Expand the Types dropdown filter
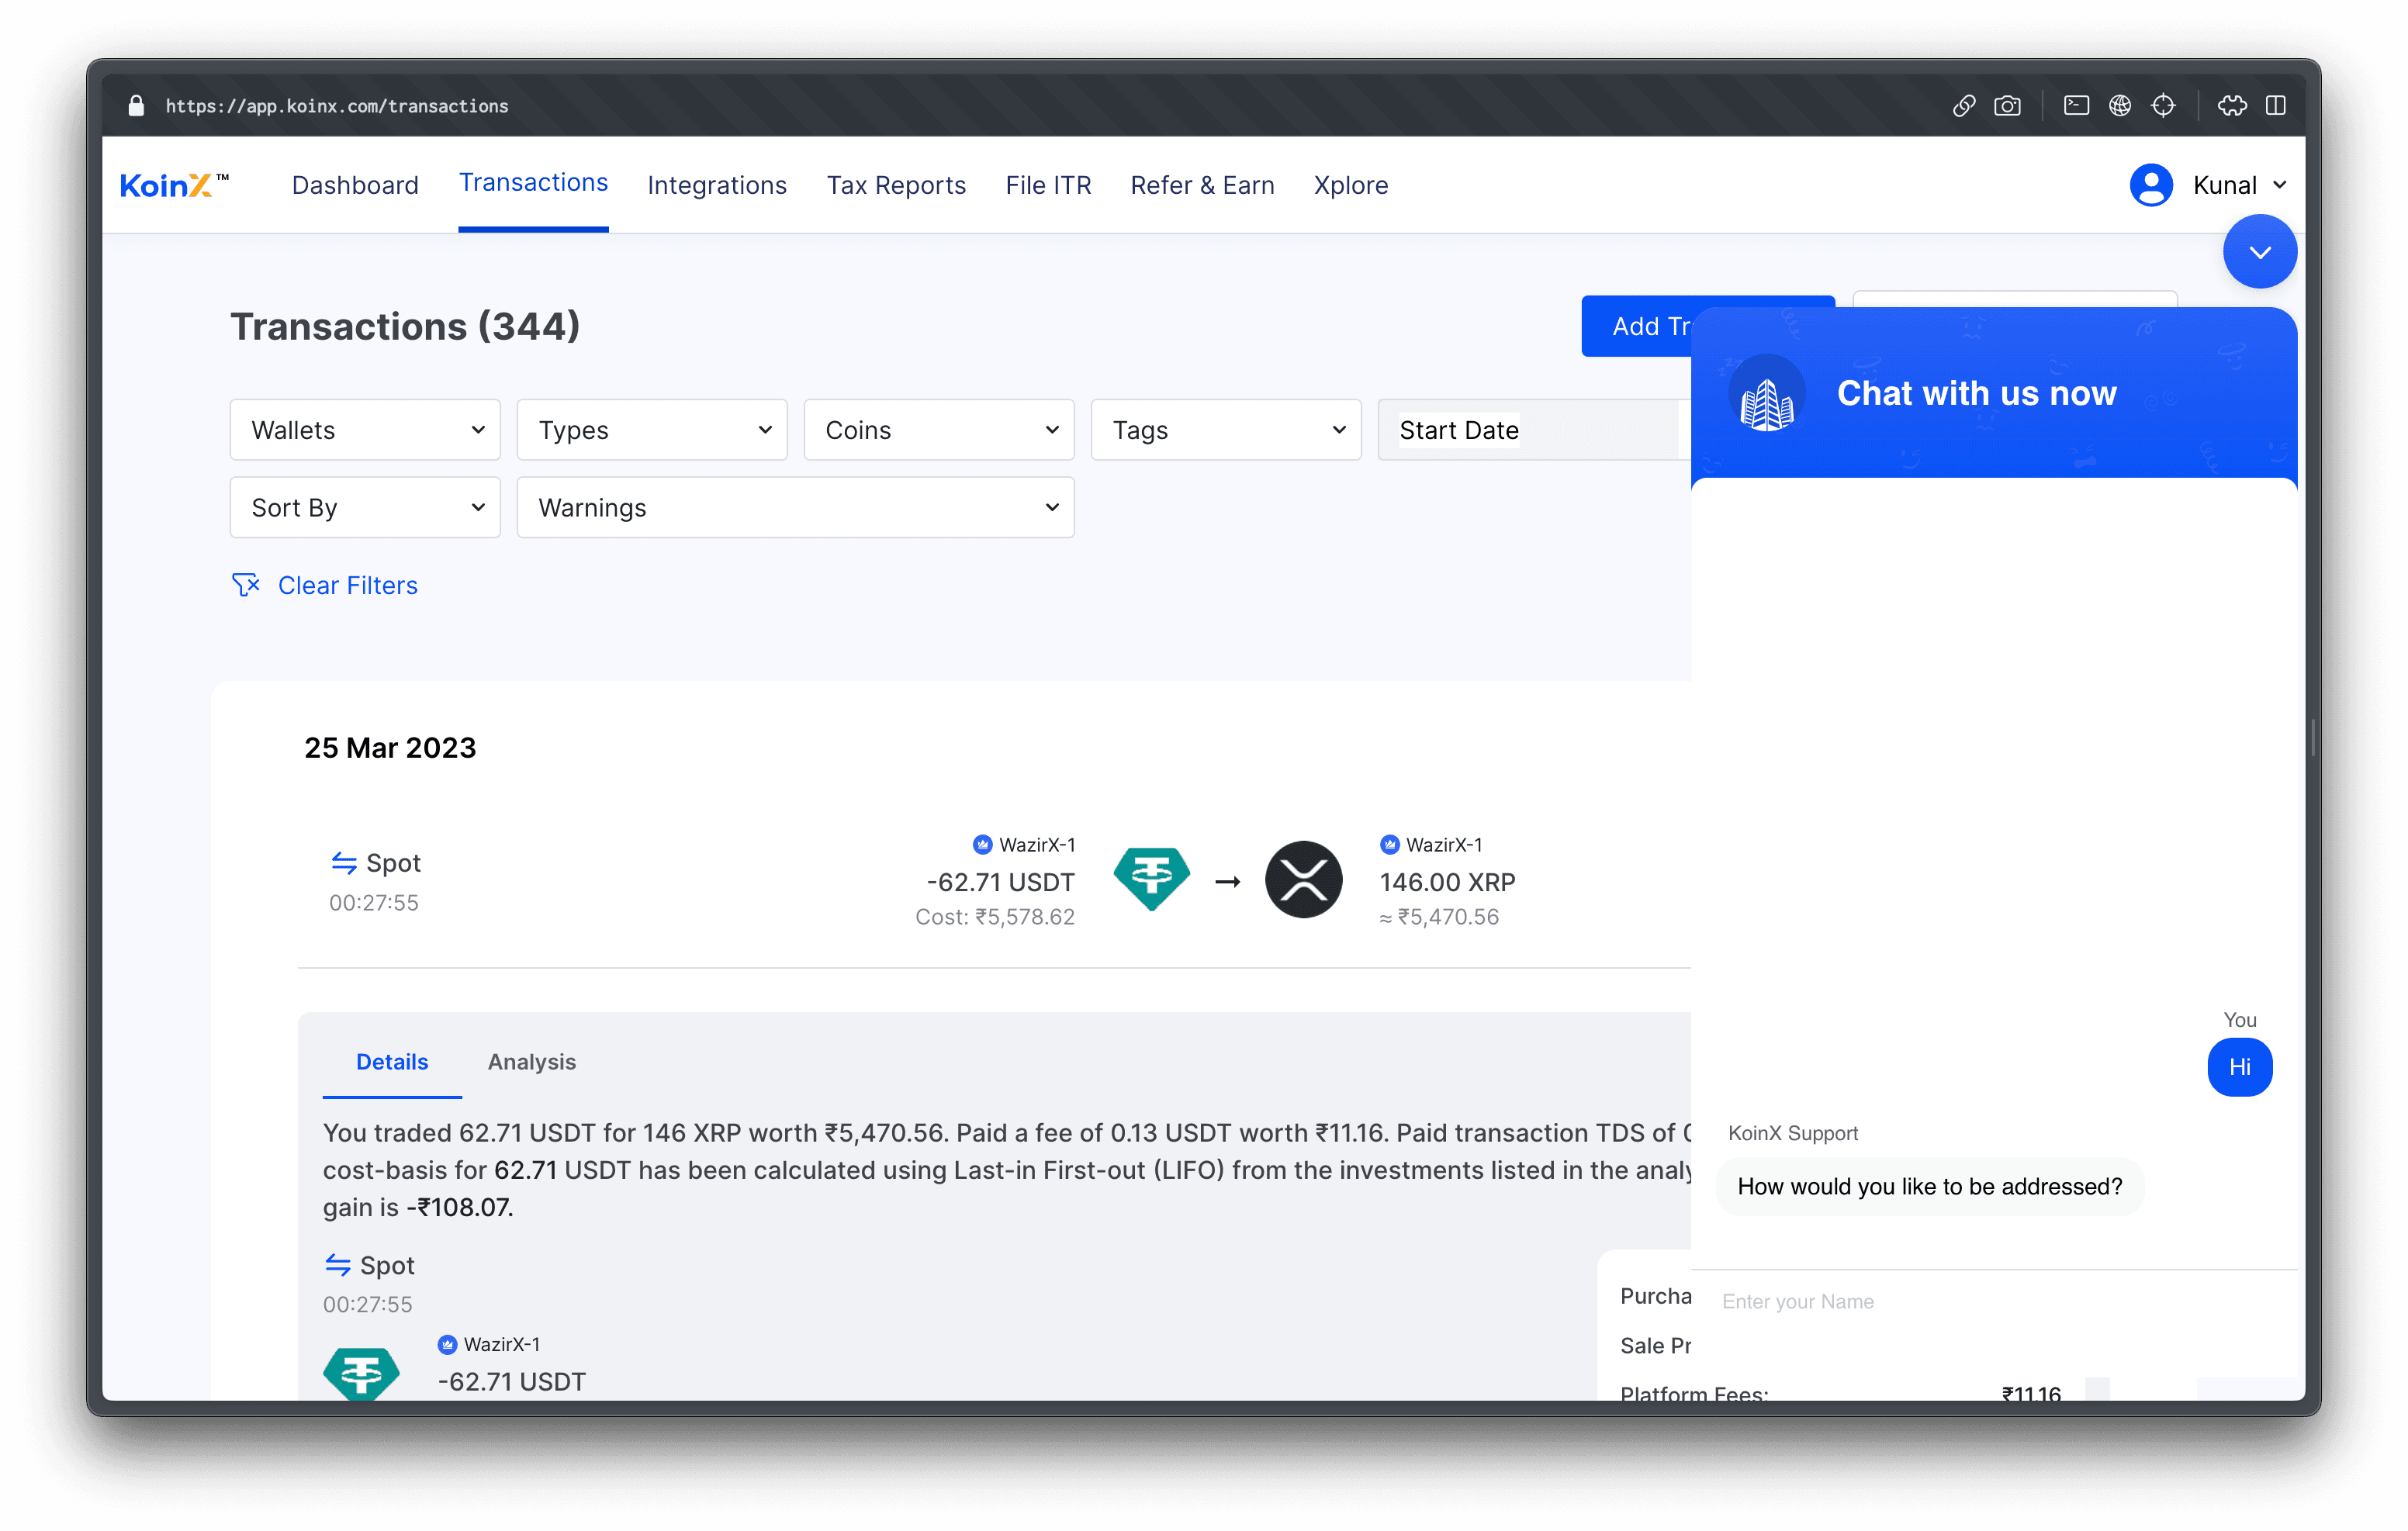The height and width of the screenshot is (1531, 2408). coord(651,430)
